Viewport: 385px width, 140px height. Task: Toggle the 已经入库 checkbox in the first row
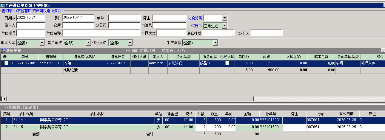click(x=227, y=63)
